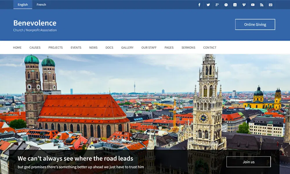The image size is (290, 174).
Task: Go to the Events page
Action: coord(76,48)
